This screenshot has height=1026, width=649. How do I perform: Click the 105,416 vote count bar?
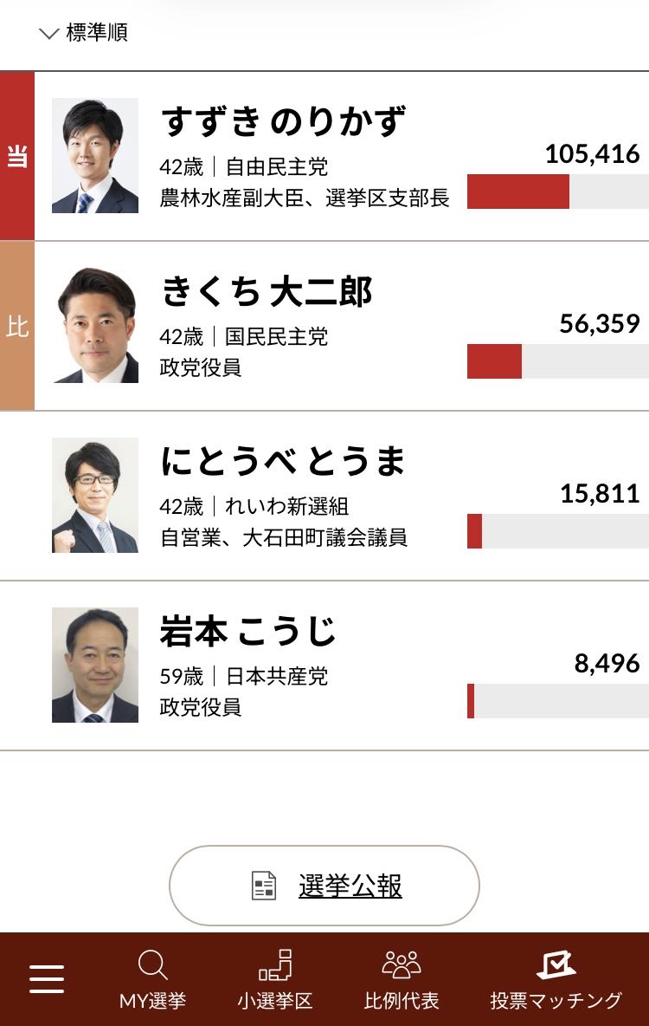click(x=557, y=192)
